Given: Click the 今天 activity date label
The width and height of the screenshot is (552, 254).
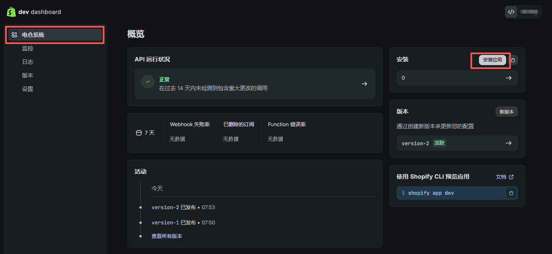Looking at the screenshot, I should 157,188.
